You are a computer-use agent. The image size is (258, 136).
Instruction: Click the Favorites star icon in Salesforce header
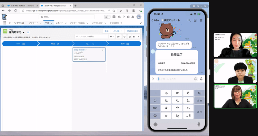point(106,17)
